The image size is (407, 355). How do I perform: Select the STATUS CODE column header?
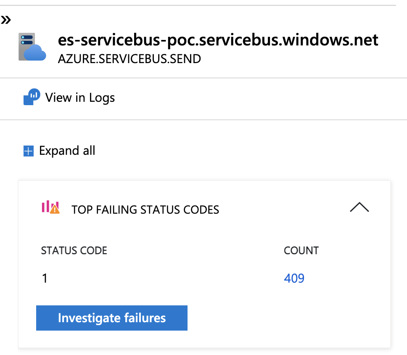(74, 250)
